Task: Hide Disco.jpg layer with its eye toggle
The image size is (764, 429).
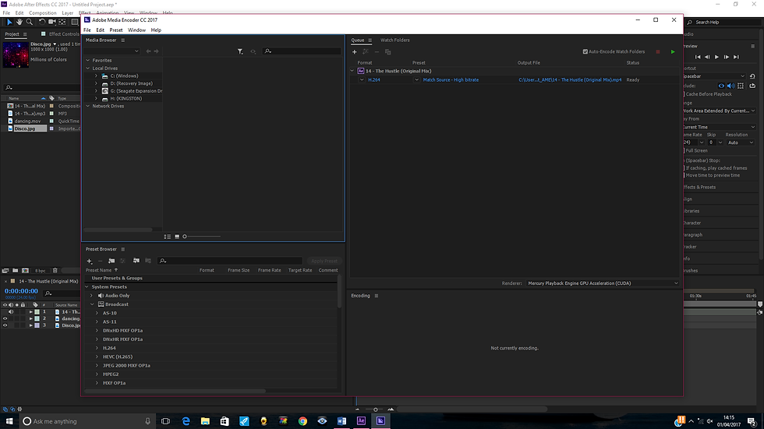Action: tap(5, 325)
